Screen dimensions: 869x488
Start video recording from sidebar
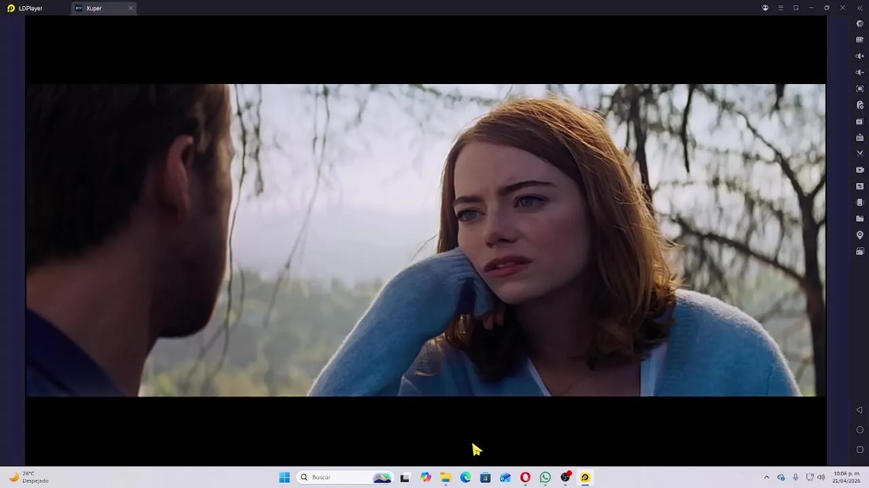click(x=859, y=170)
